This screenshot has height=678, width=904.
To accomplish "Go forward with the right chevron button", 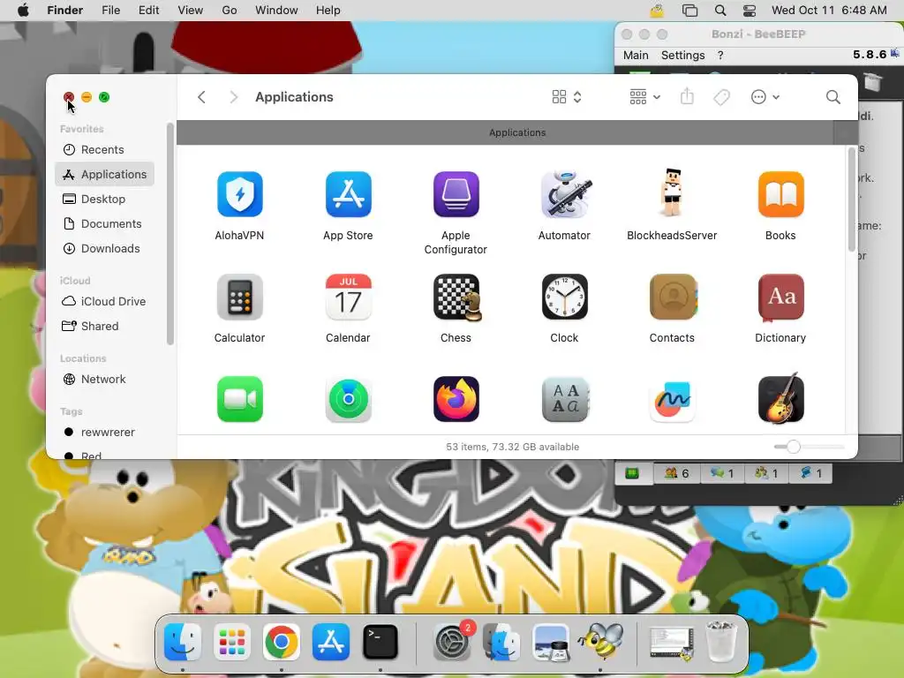I will pos(233,97).
